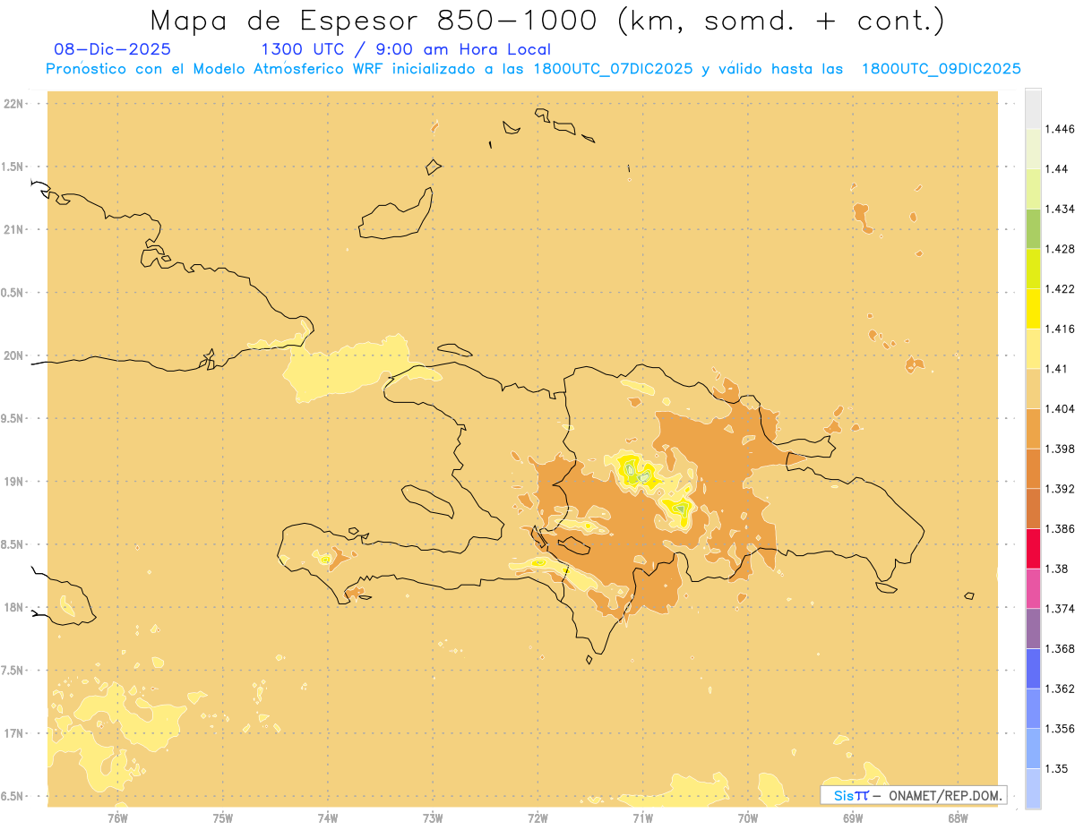Select the date text "08-Dic-2025"
The width and height of the screenshot is (1075, 830).
(x=112, y=49)
